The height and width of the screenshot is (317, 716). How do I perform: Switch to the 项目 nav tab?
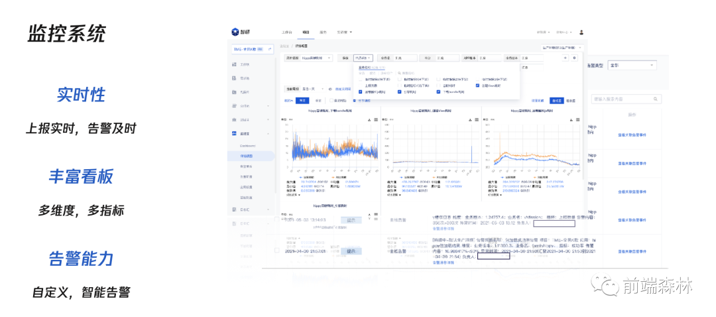coord(306,32)
